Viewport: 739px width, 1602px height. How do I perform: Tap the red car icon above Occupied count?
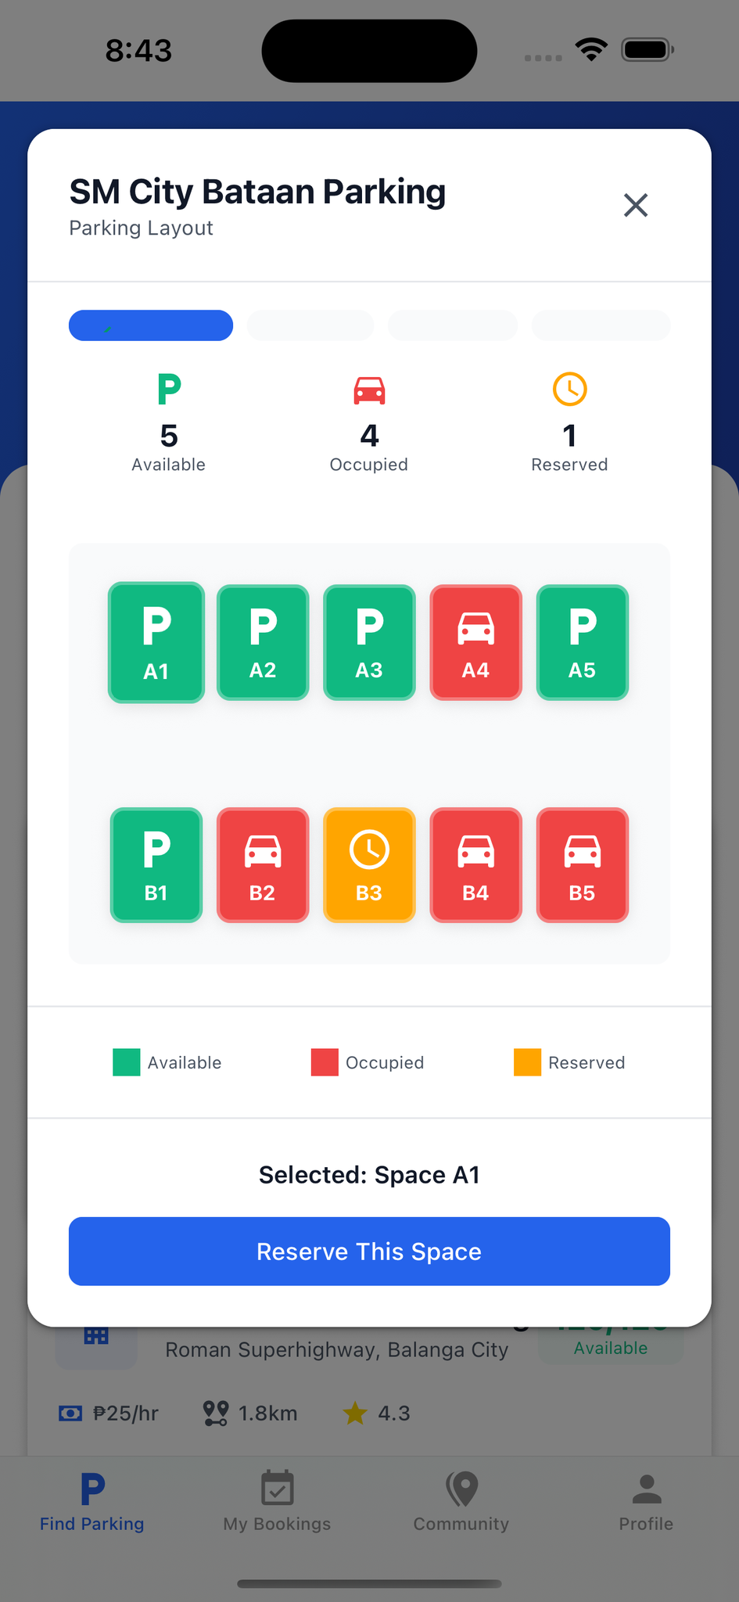click(369, 390)
